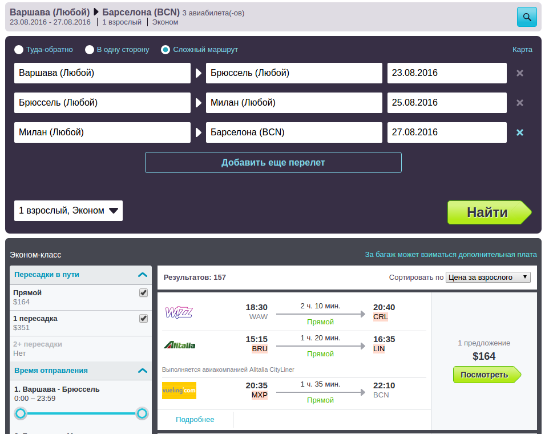Select the Сложный маршрут trip type
This screenshot has height=434, width=549.
(165, 50)
